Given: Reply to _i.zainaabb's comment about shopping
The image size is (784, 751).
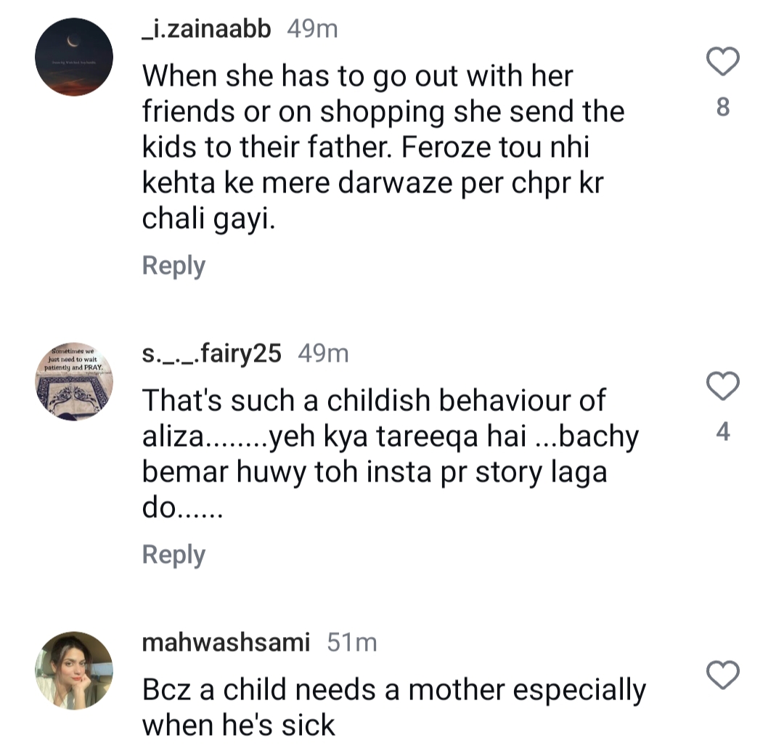Looking at the screenshot, I should (x=173, y=265).
